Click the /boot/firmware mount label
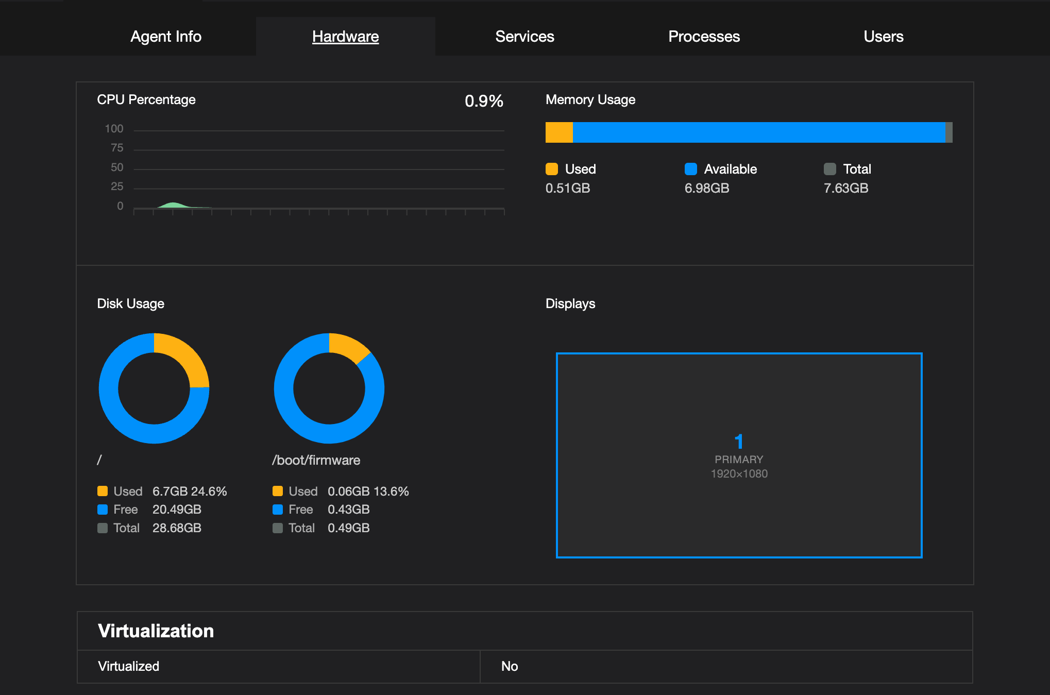The image size is (1050, 695). pos(316,460)
